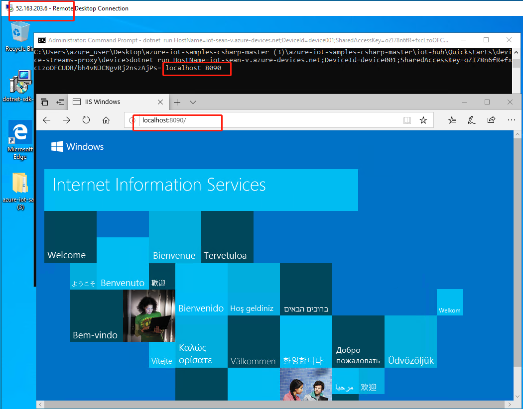Click the Welkom tile
Screen dimensions: 523x409
[x=450, y=302]
